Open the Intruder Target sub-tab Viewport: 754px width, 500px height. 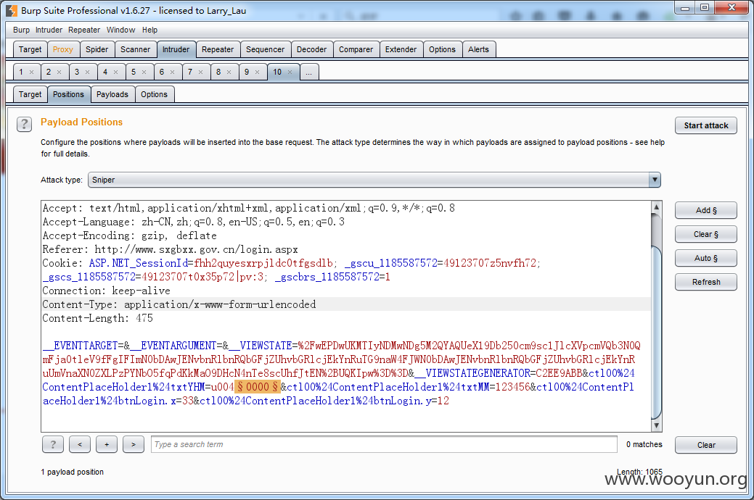(30, 95)
